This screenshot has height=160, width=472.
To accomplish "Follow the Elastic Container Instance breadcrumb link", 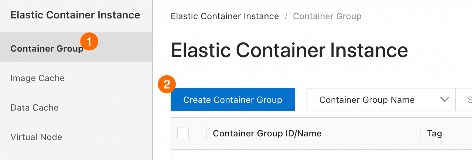I will tap(225, 16).
